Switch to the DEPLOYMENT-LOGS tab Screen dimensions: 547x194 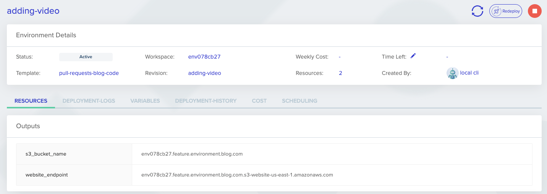(89, 101)
